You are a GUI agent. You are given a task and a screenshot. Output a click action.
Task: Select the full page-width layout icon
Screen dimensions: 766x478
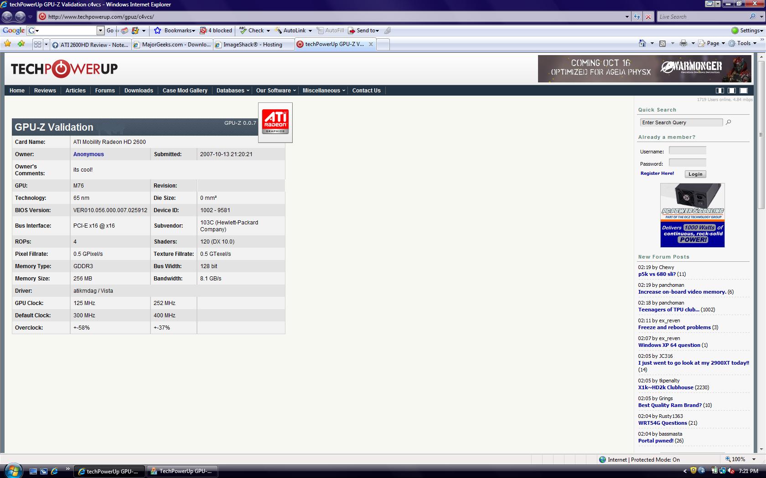pos(744,91)
